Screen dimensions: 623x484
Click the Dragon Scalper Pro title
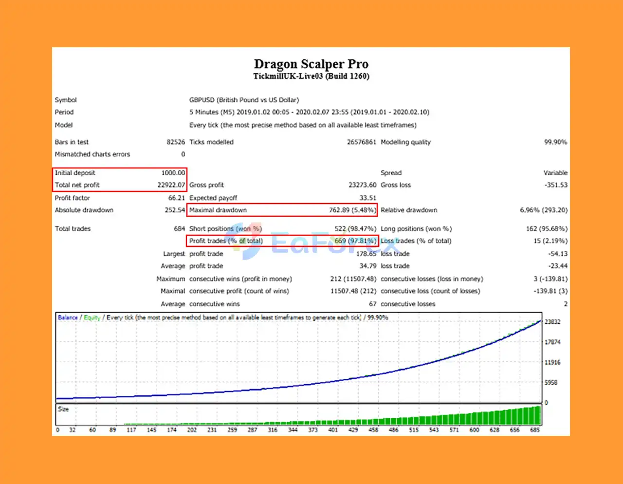point(311,64)
